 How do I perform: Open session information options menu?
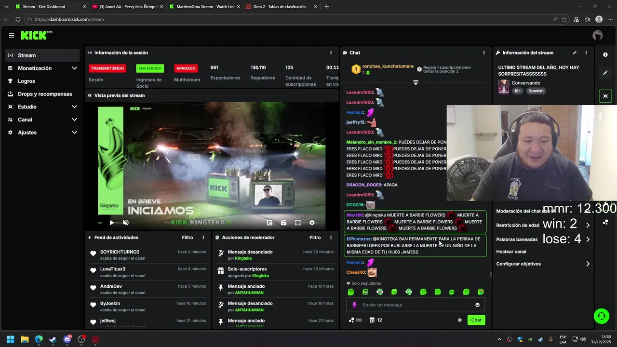[331, 53]
